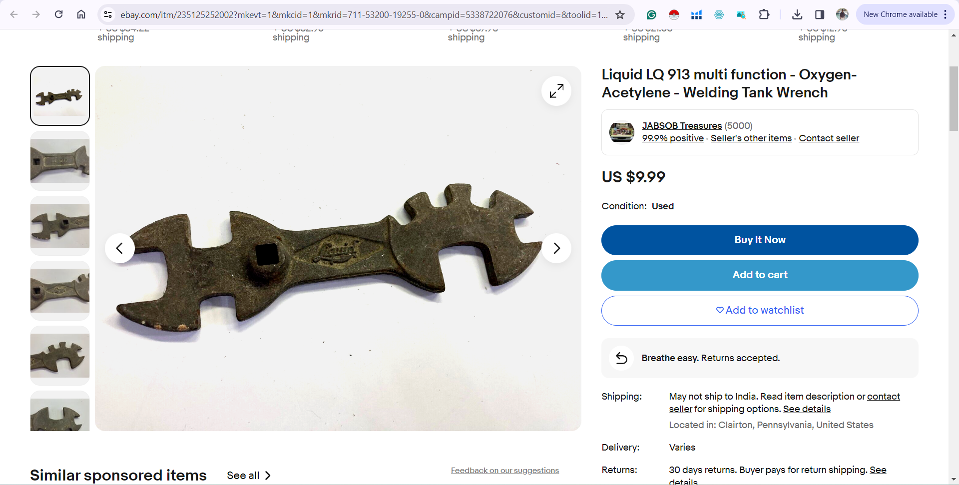Go to the previous image with the left arrow
This screenshot has width=959, height=485.
pos(120,248)
